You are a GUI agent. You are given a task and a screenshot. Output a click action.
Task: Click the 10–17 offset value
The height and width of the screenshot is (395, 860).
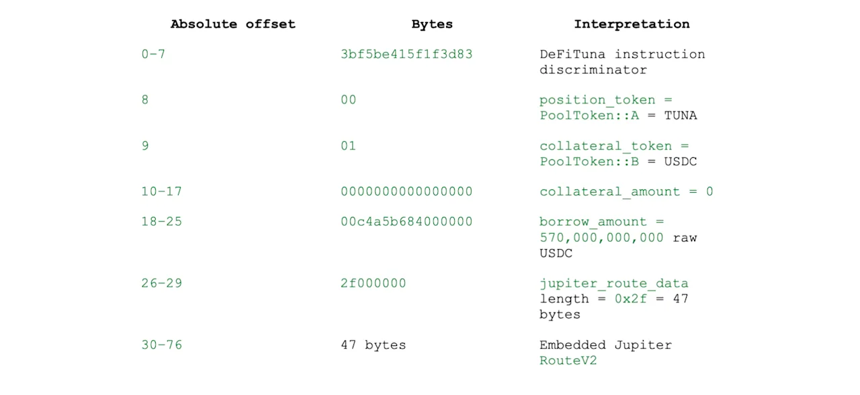(x=161, y=192)
